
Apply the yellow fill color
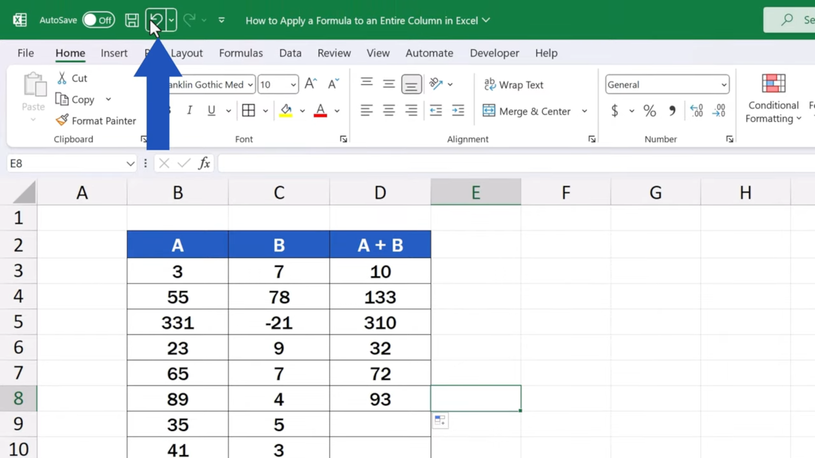tap(286, 111)
